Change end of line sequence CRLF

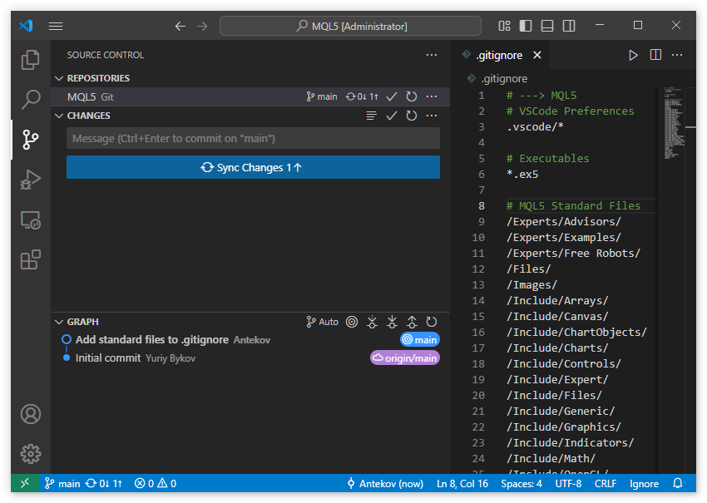(605, 483)
